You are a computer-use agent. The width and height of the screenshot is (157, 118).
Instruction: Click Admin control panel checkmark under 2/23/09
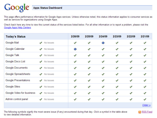pos(117,99)
